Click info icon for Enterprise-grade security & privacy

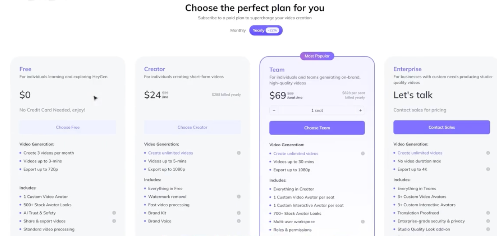[x=488, y=221]
